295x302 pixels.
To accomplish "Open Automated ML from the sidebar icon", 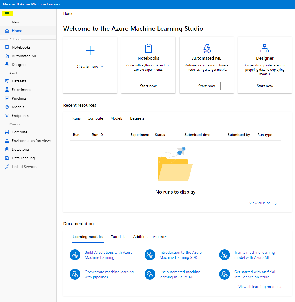I will point(7,56).
